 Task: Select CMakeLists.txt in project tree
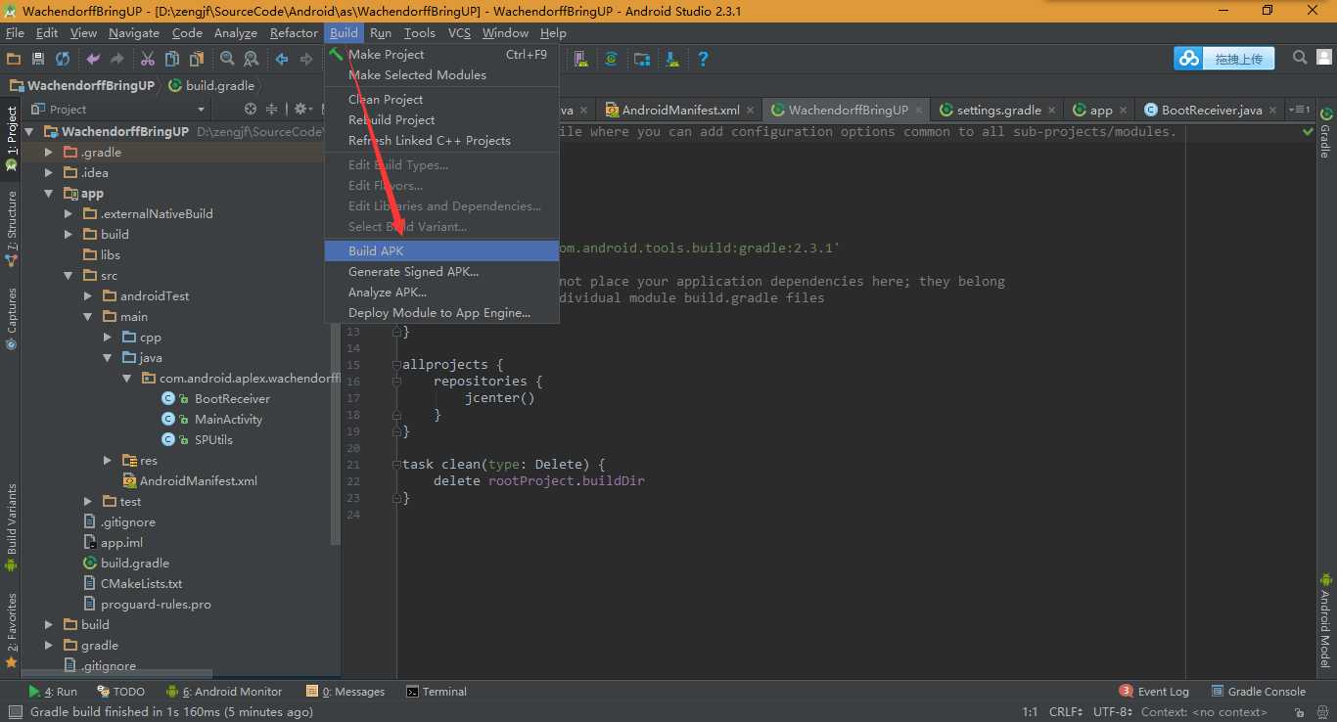(x=141, y=583)
